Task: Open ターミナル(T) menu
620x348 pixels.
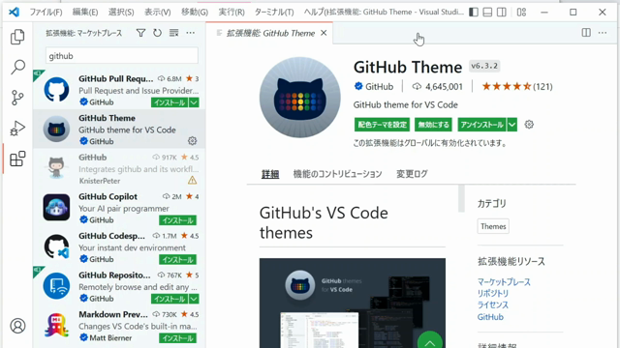Action: pos(274,13)
